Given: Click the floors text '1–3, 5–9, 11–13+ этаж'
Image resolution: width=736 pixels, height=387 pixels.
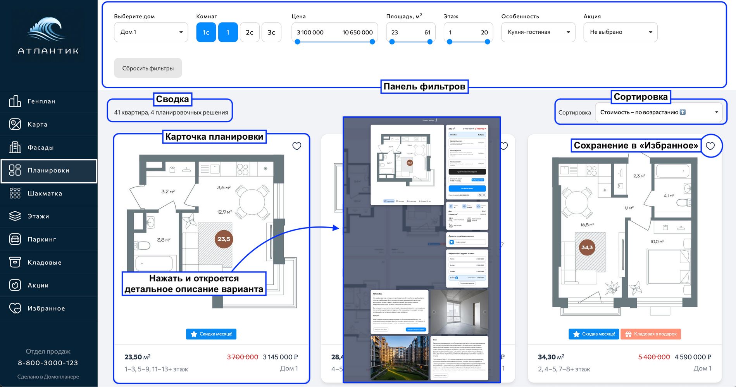Looking at the screenshot, I should click(156, 369).
